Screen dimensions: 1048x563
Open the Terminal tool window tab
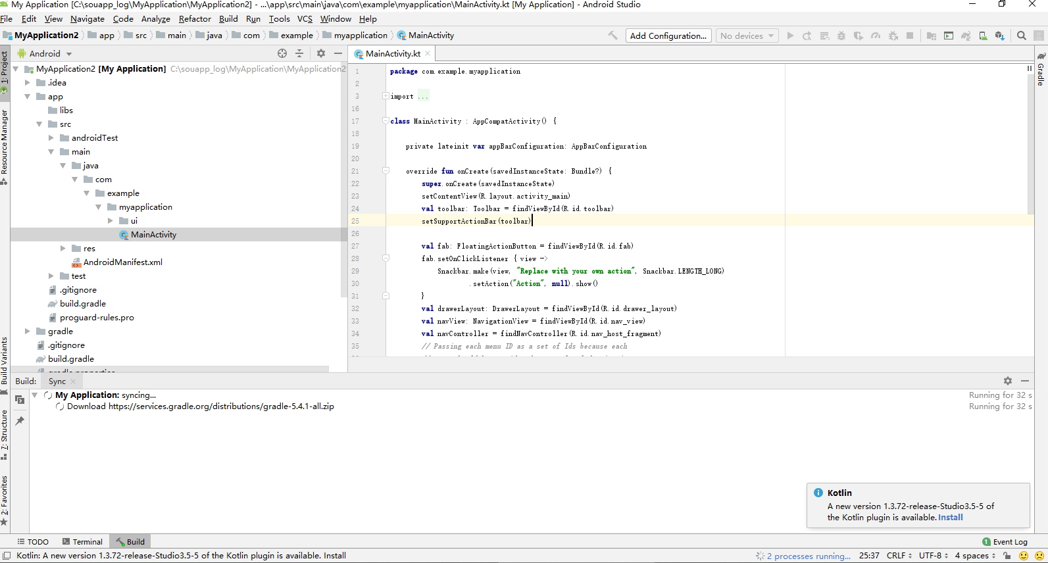point(83,542)
